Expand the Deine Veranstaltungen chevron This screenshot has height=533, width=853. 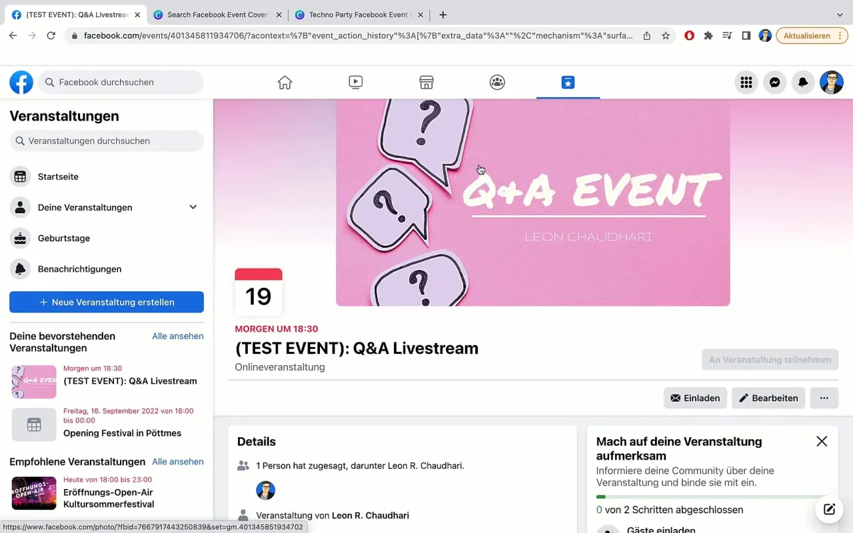(x=193, y=207)
